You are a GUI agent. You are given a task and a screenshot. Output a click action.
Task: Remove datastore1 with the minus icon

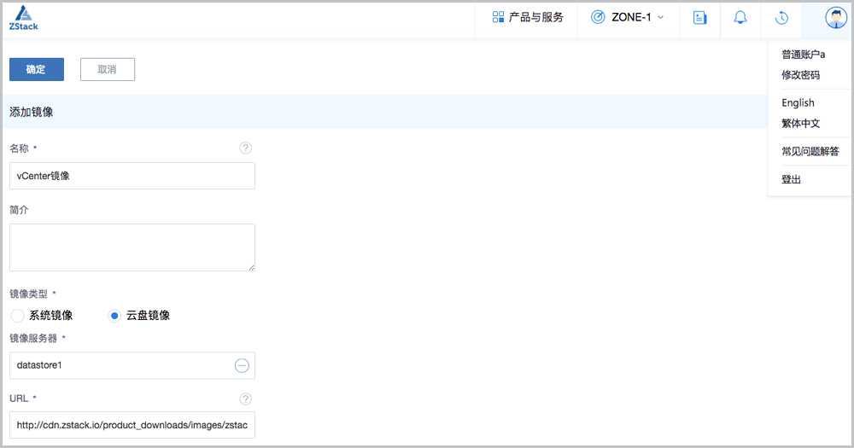[x=242, y=365]
